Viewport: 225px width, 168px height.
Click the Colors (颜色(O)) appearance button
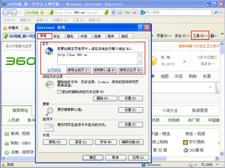55,142
